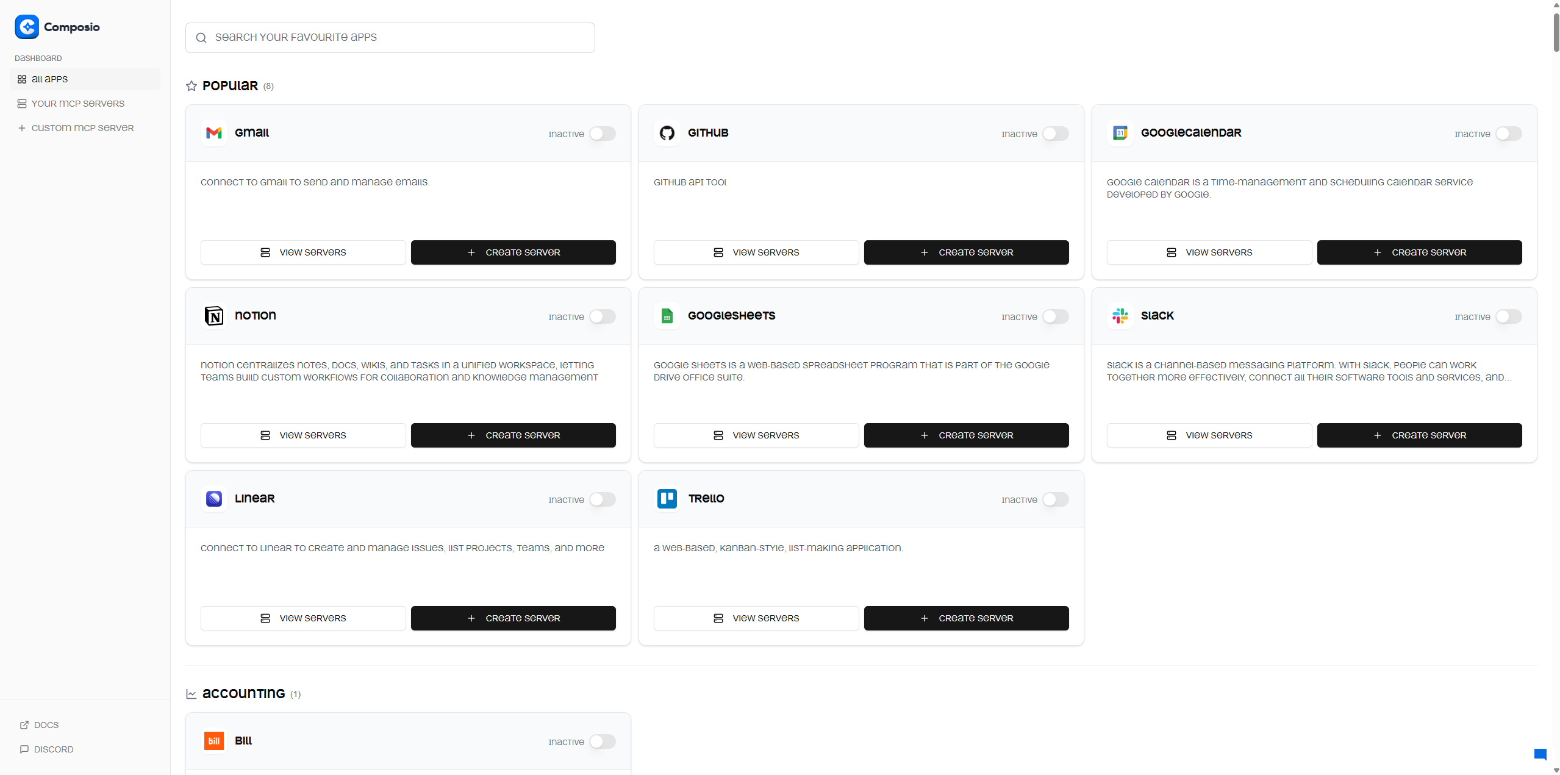The height and width of the screenshot is (775, 1560).
Task: Enable the Googlecalendar toggle
Action: click(1509, 134)
